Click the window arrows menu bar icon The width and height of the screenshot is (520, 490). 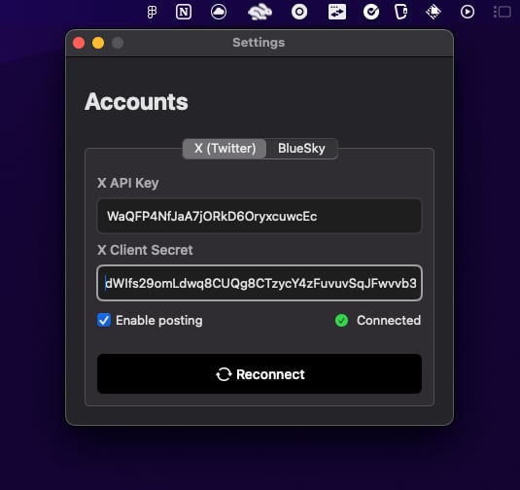coord(337,12)
